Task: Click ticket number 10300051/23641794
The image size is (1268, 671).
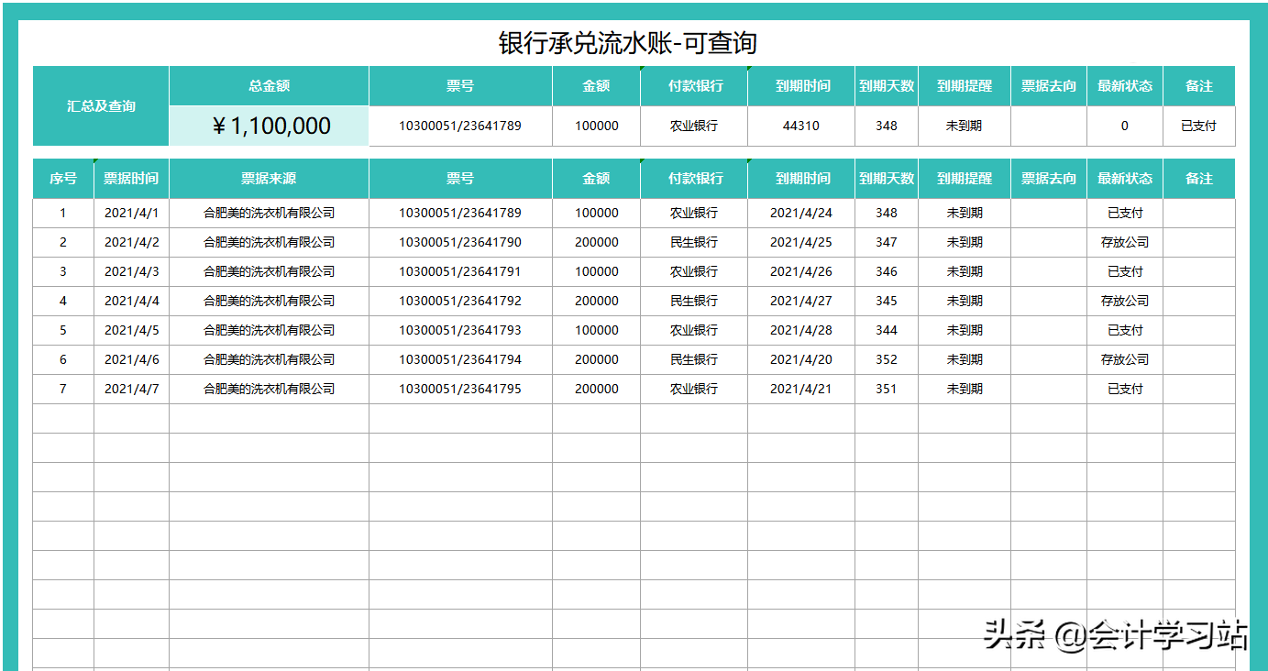Action: (460, 359)
